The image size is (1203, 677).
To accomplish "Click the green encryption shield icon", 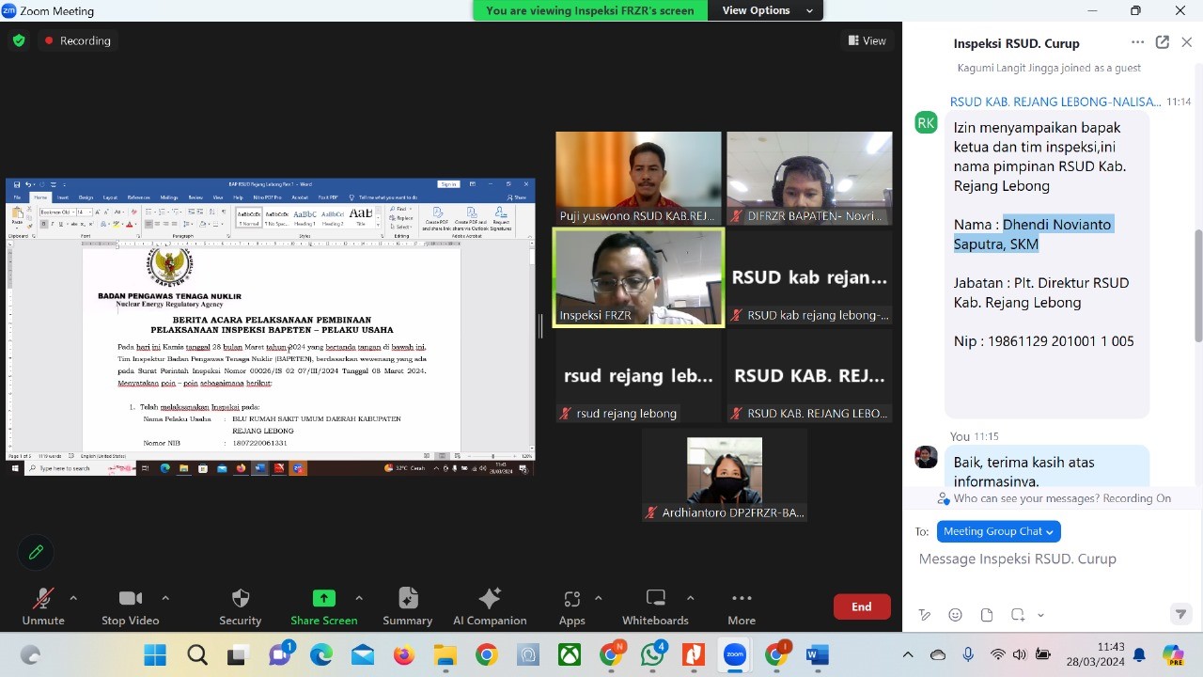I will [x=19, y=40].
